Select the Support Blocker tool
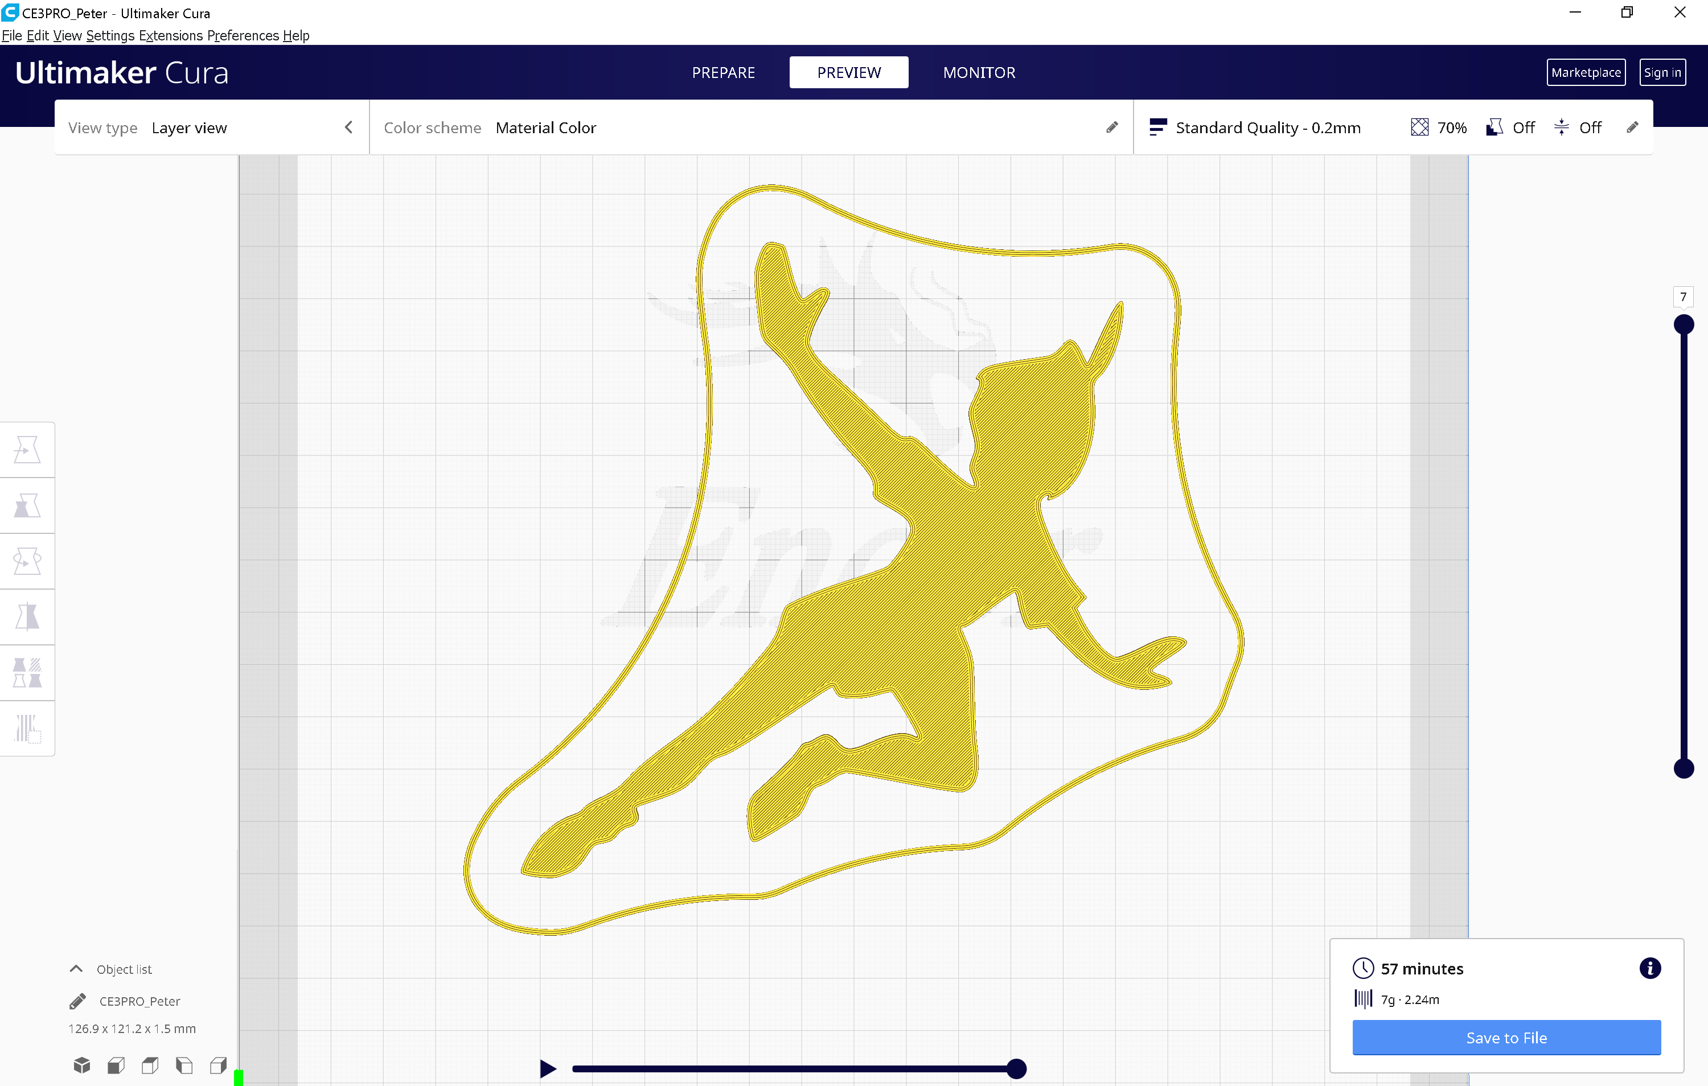The width and height of the screenshot is (1708, 1086). coord(28,728)
